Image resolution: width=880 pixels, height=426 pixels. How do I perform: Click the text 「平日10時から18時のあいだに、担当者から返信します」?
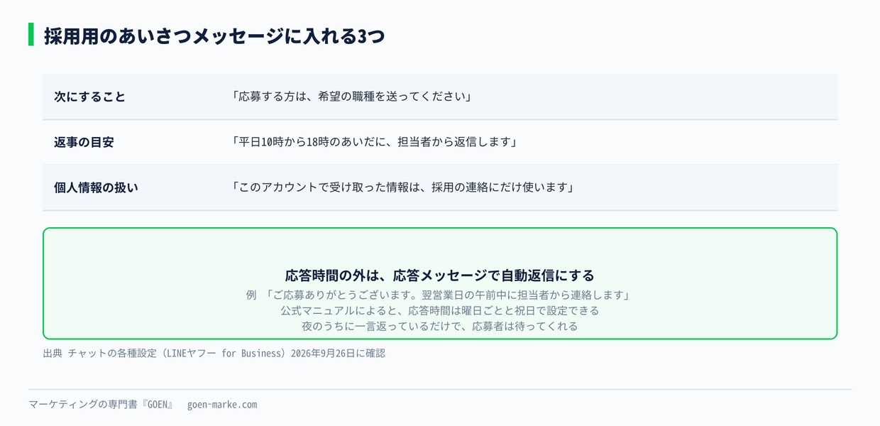[x=373, y=142]
